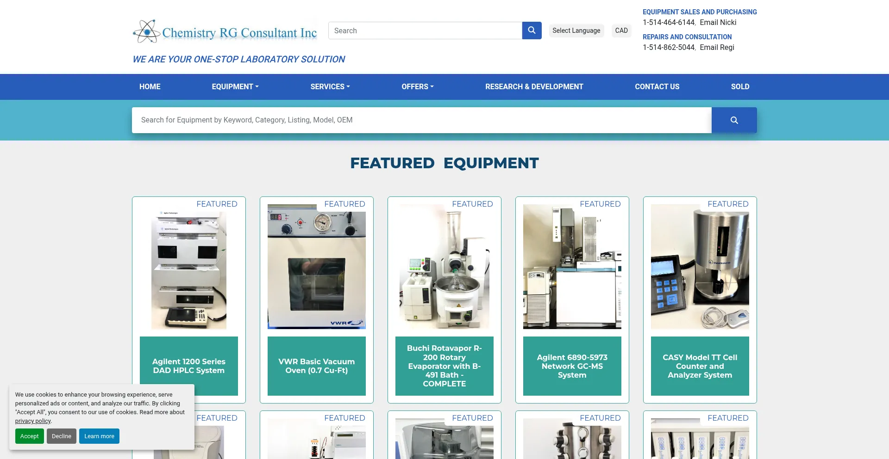Image resolution: width=889 pixels, height=459 pixels.
Task: Click the equipment search magnifier button
Action: pos(734,120)
